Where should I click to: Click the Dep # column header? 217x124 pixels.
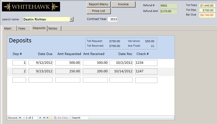coord(17,54)
